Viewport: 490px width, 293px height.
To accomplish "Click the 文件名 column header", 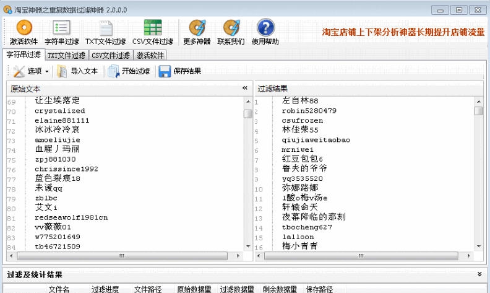I will 59,289.
